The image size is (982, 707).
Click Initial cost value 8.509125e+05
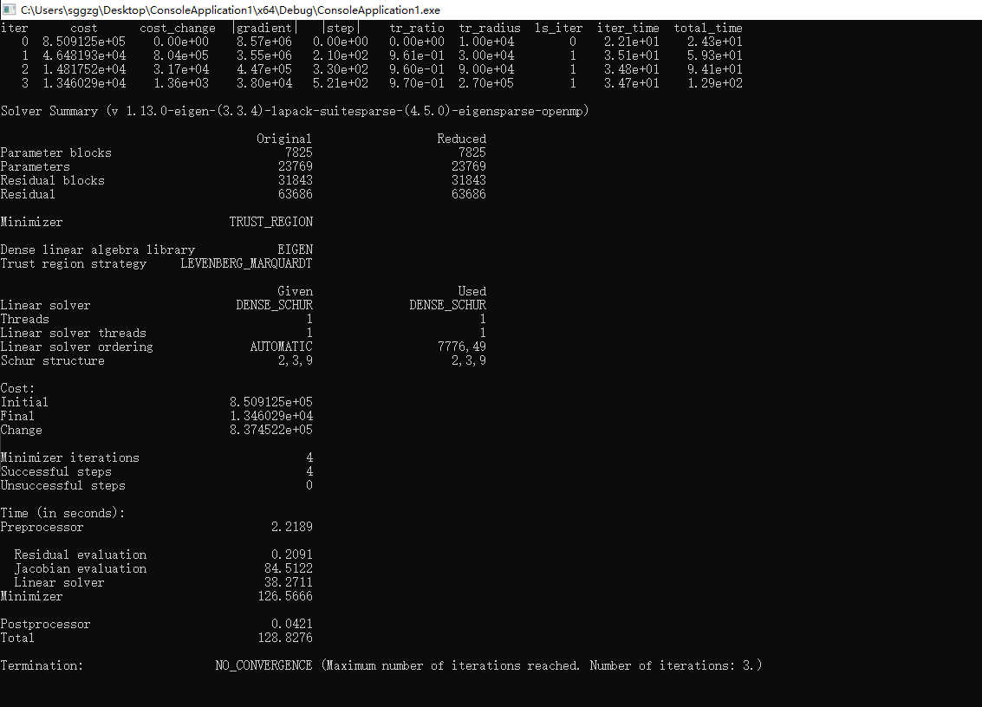(270, 402)
